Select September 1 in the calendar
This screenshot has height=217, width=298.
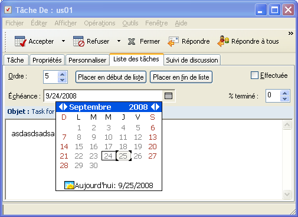coord(79,128)
